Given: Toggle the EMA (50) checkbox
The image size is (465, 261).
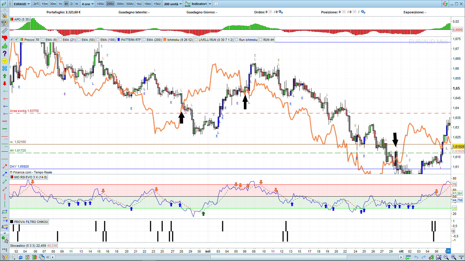Looking at the screenshot, I should pos(79,40).
